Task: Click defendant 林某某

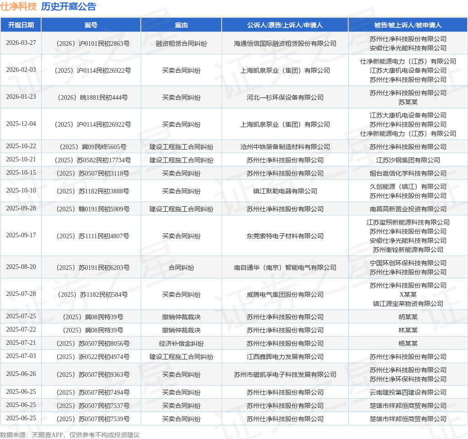Action: click(408, 330)
